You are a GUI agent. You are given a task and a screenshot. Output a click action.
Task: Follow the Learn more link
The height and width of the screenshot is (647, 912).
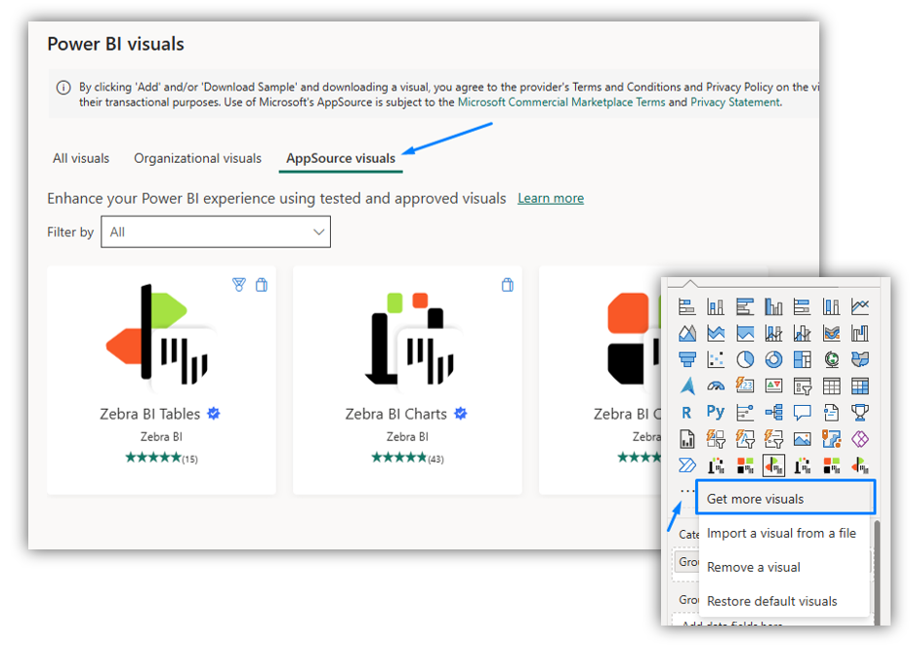(x=551, y=198)
